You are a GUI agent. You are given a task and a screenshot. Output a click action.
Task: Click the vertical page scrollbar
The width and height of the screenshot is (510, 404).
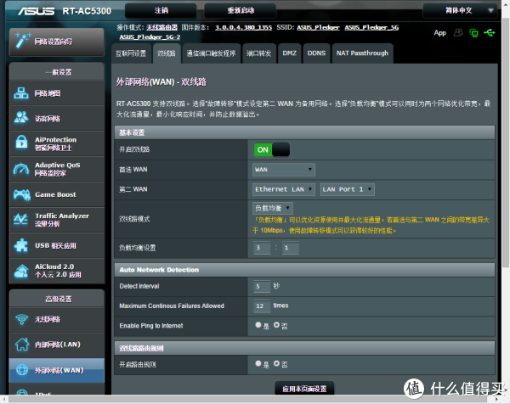(x=506, y=143)
